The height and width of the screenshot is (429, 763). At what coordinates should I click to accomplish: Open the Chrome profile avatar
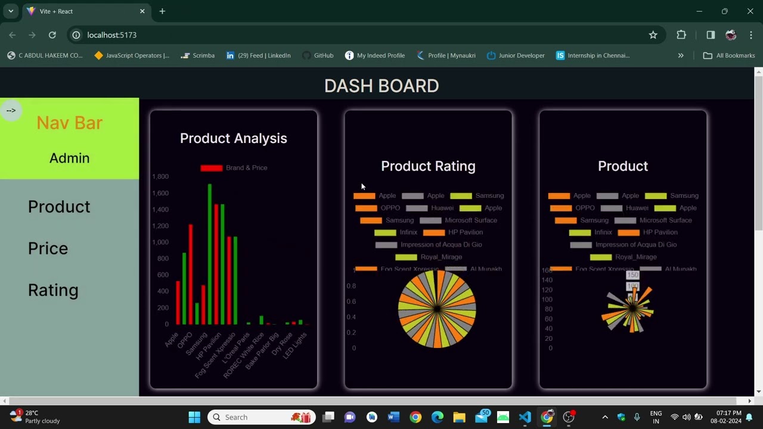[x=731, y=35]
